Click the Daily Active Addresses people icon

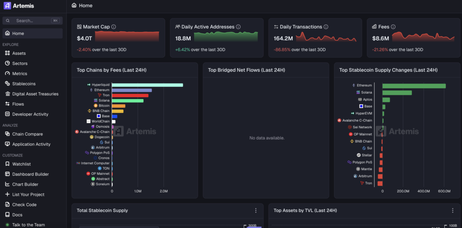[x=177, y=27]
